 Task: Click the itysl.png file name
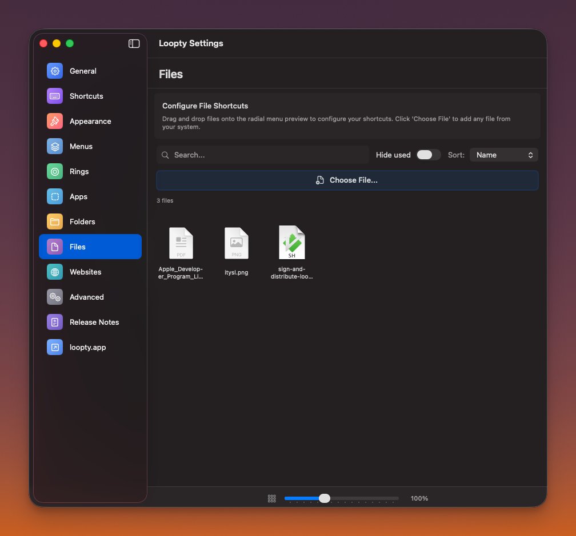(237, 273)
